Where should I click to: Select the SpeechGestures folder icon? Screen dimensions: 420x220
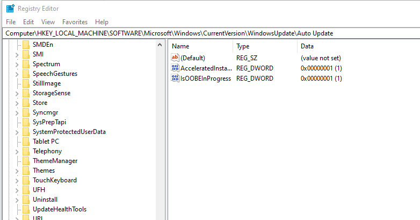(x=26, y=74)
